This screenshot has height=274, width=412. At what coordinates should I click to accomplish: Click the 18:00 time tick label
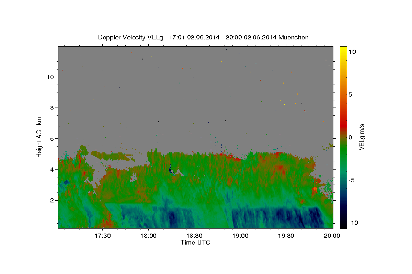pyautogui.click(x=148, y=236)
